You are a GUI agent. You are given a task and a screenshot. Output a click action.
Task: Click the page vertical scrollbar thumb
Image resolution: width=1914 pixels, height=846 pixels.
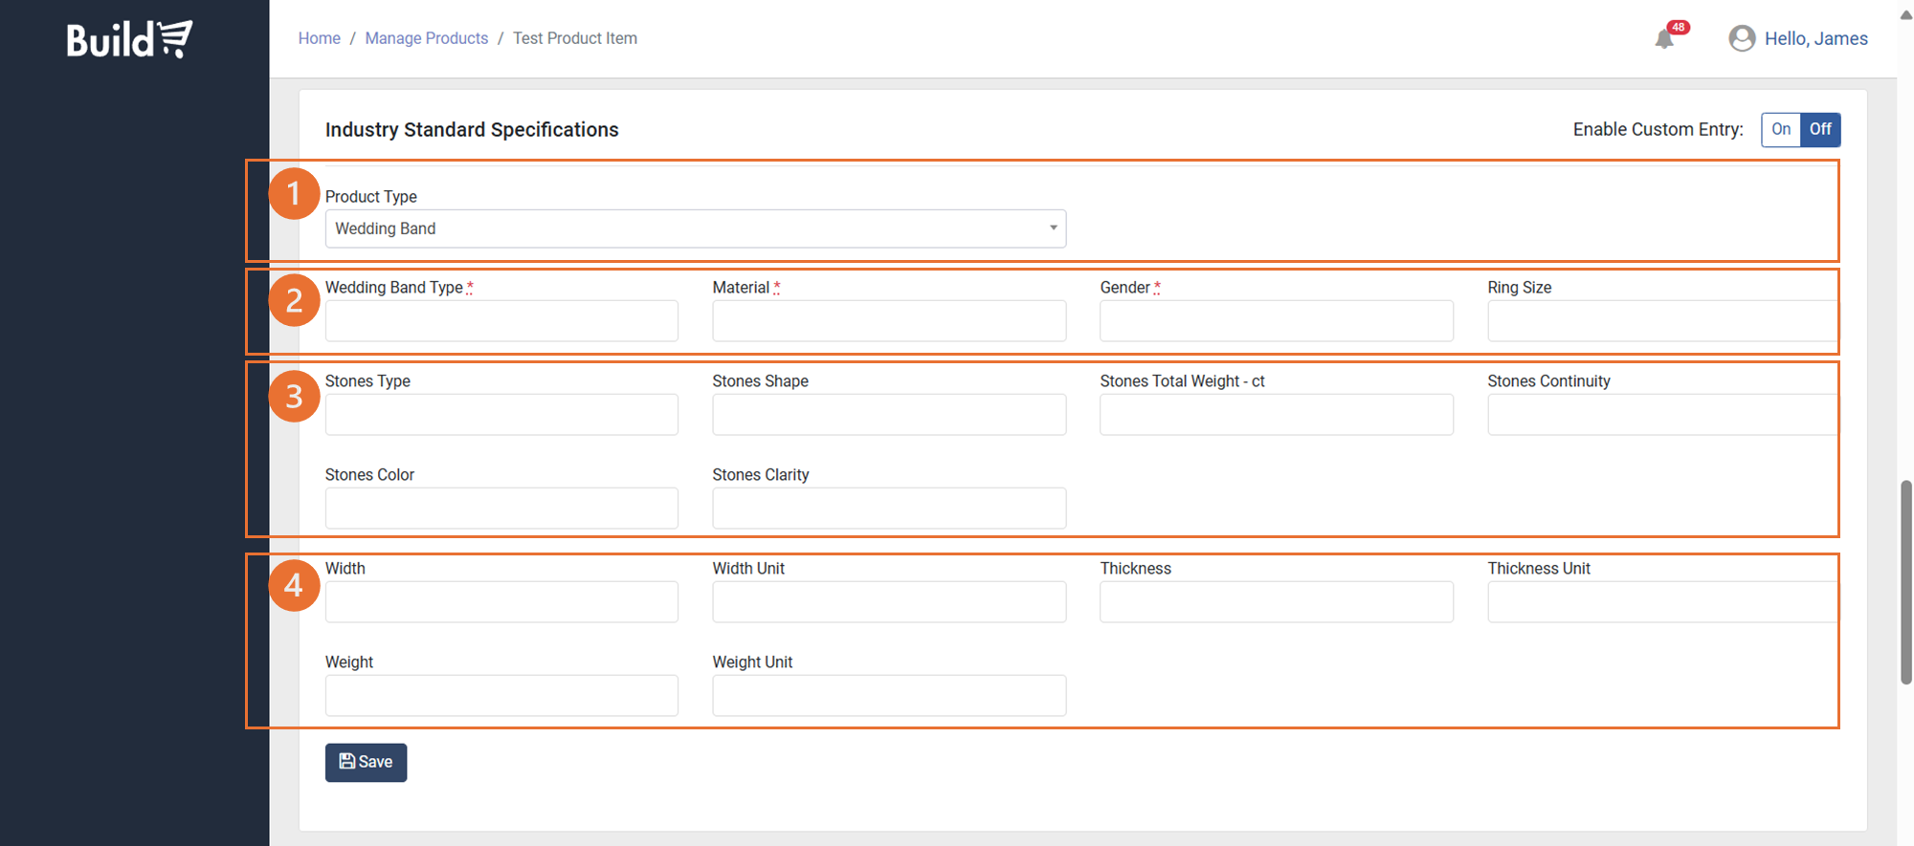coord(1905,583)
